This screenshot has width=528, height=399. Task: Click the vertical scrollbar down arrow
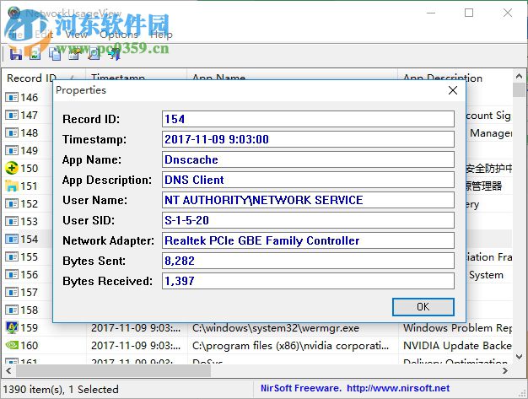[519, 357]
